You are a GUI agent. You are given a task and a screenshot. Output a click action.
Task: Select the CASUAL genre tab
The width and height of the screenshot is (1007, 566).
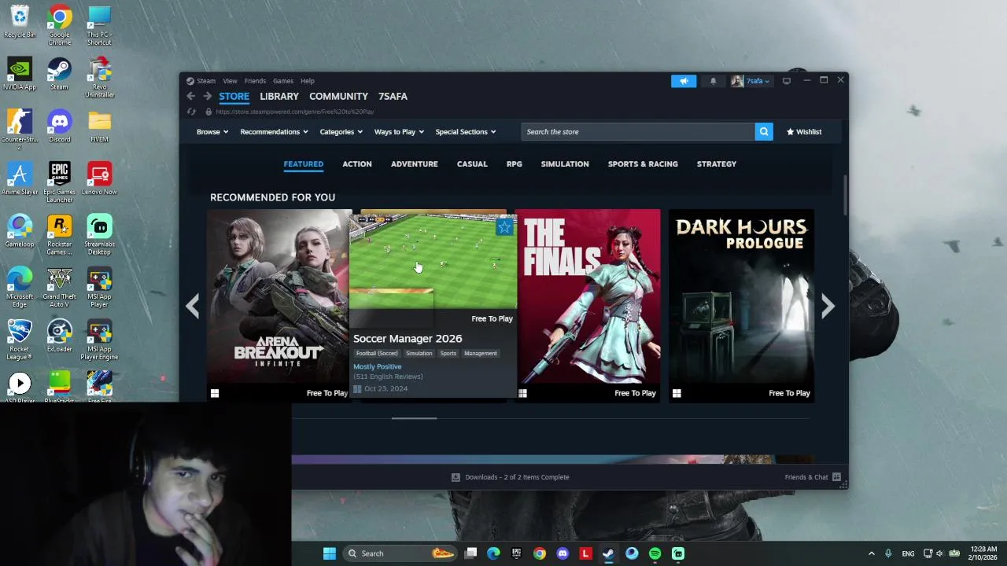click(x=472, y=164)
